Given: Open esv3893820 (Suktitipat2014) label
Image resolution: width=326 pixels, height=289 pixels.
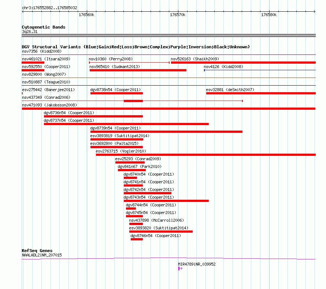Looking at the screenshot, I should coord(159,228).
